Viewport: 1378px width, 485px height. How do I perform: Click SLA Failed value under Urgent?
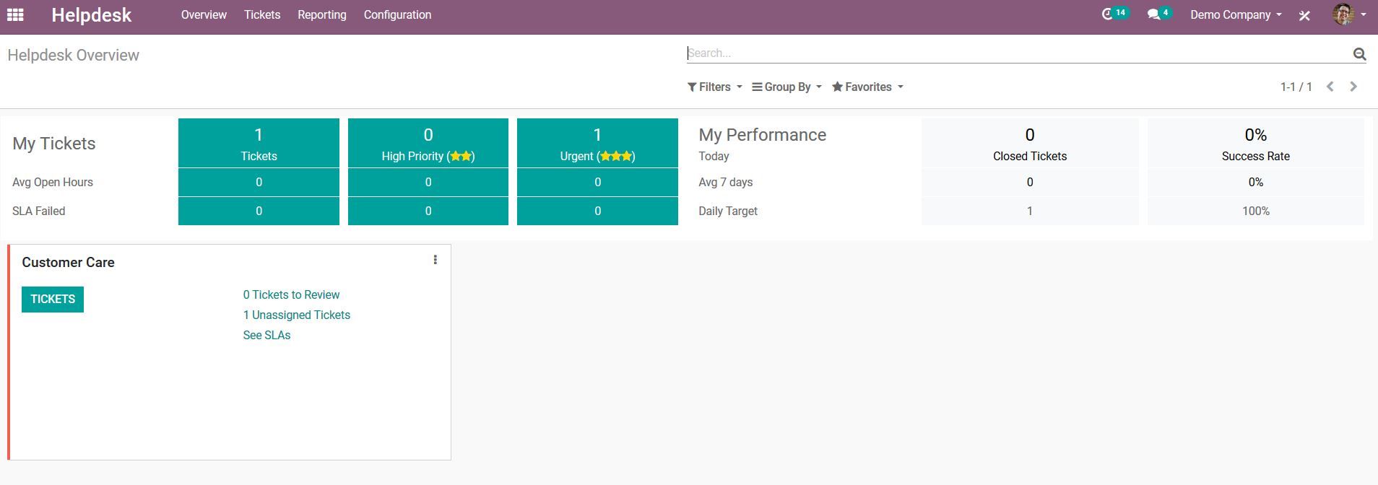tap(597, 211)
